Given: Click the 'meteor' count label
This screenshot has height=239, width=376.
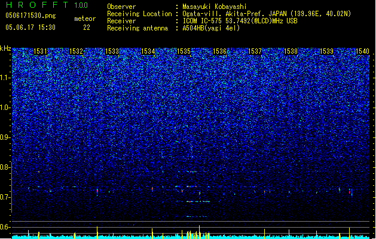Looking at the screenshot, I should [85, 19].
